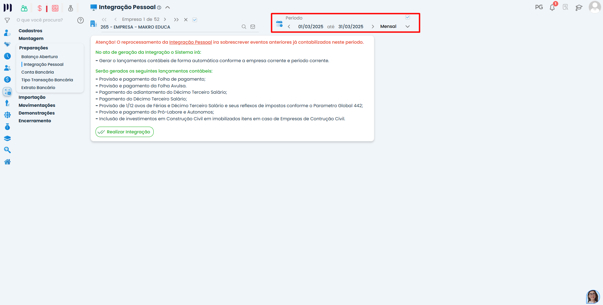
Task: Click the end date 31/03/2025
Action: tap(351, 27)
